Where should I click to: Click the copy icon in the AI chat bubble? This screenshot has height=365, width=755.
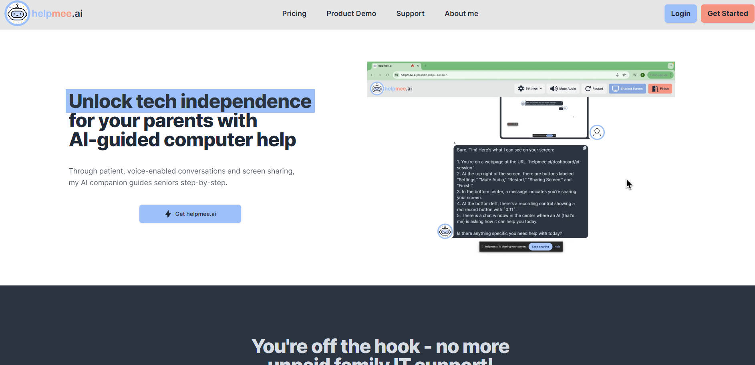(584, 148)
